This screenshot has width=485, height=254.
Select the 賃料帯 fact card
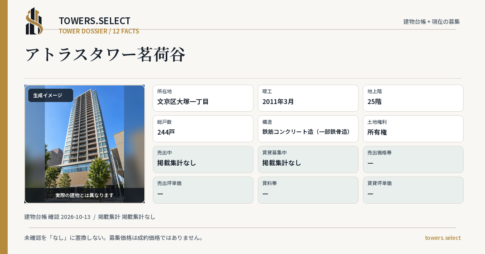click(308, 190)
